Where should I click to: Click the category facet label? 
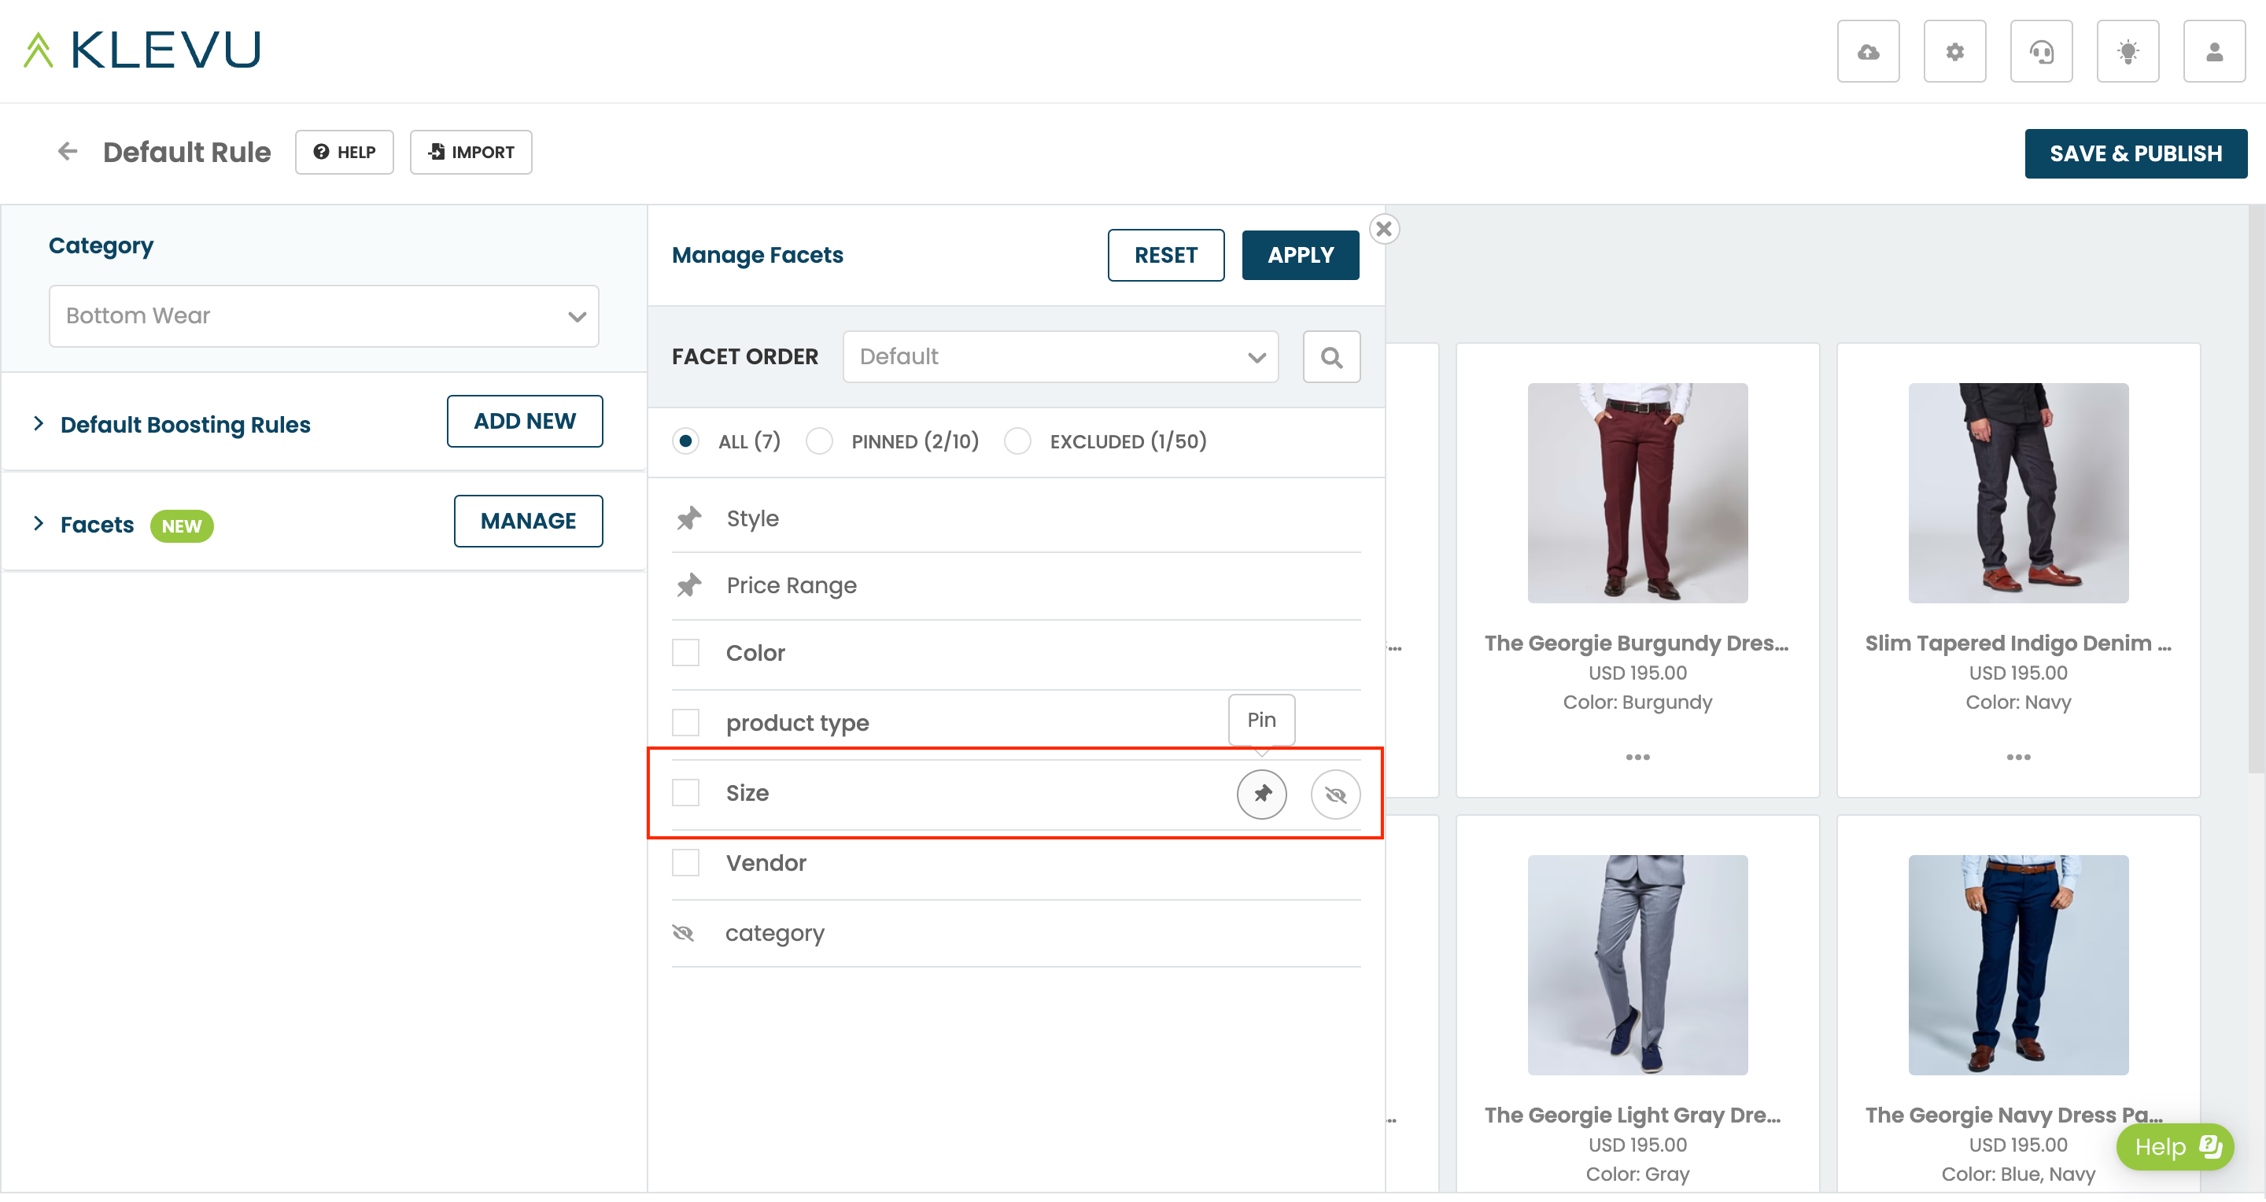[x=775, y=933]
